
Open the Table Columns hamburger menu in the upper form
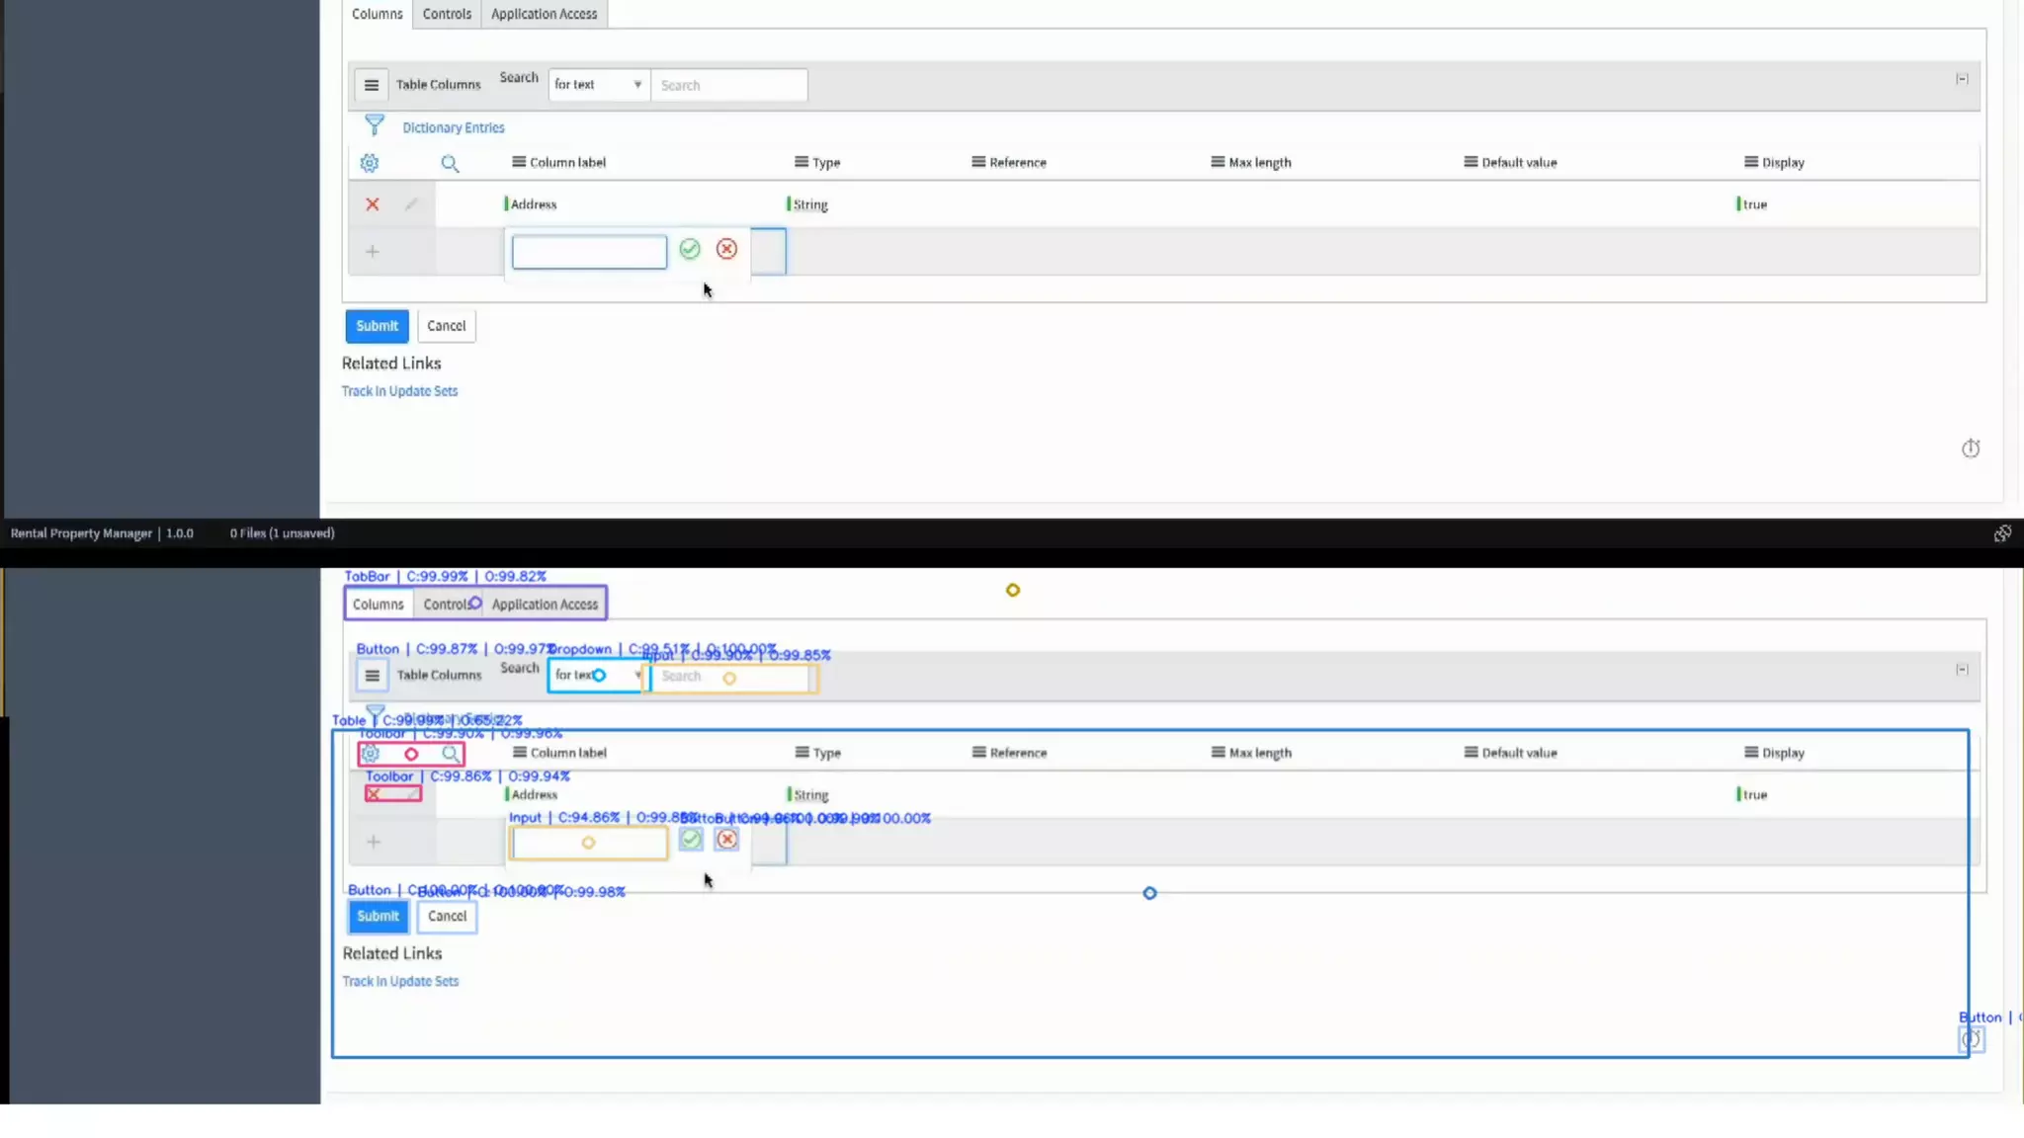tap(372, 85)
